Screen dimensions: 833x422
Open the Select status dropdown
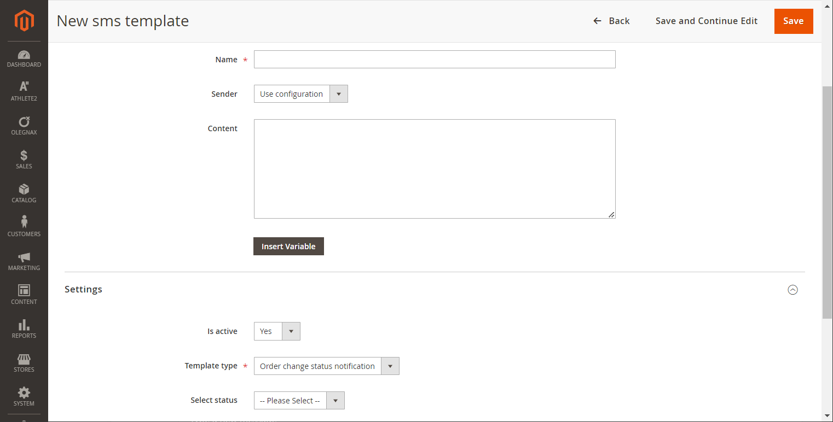[299, 401]
